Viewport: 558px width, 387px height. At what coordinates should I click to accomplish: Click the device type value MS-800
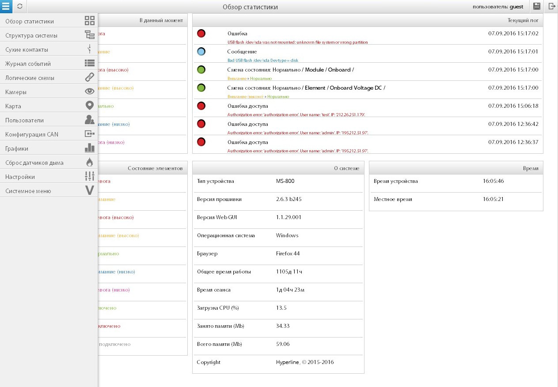(x=285, y=181)
